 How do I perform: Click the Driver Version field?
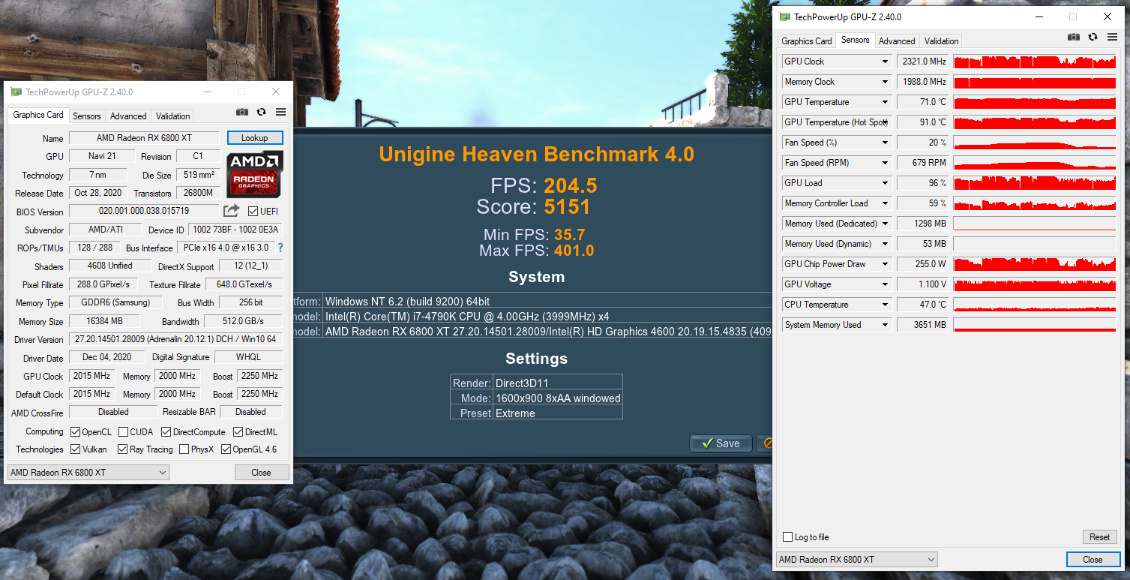point(175,339)
